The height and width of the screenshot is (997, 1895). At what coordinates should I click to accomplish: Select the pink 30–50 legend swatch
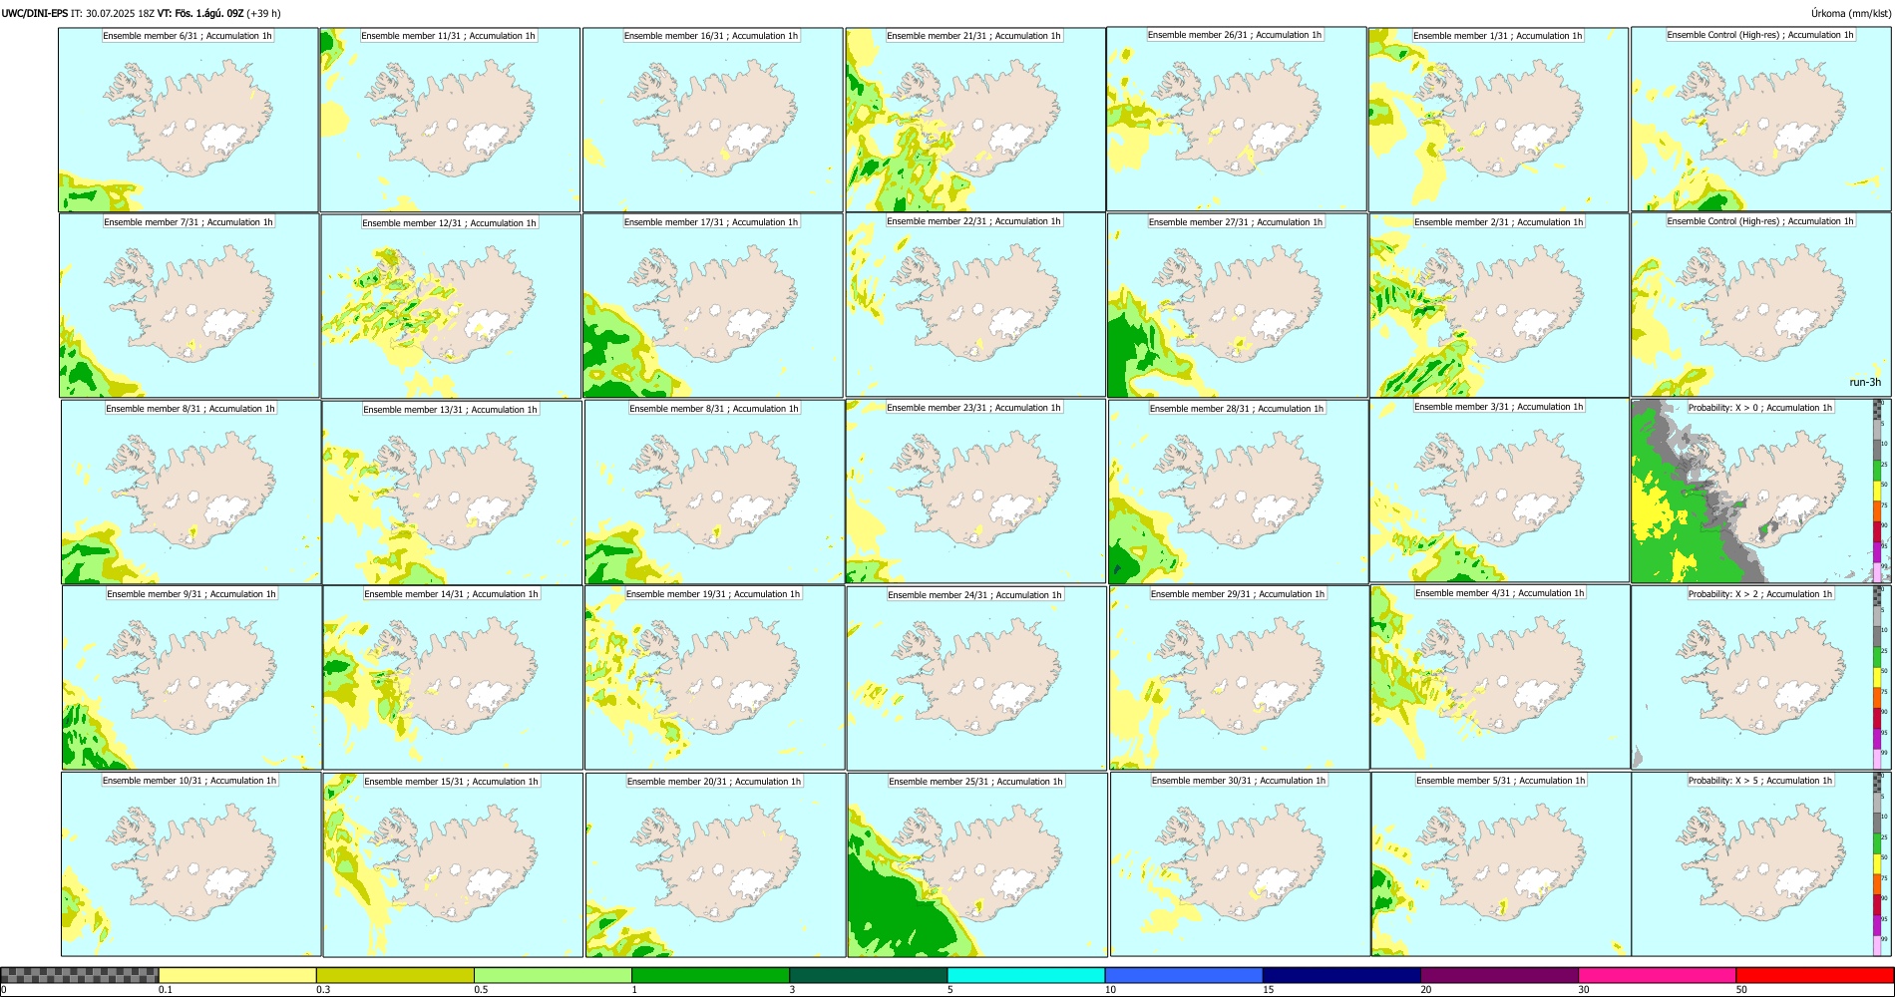pyautogui.click(x=1657, y=975)
